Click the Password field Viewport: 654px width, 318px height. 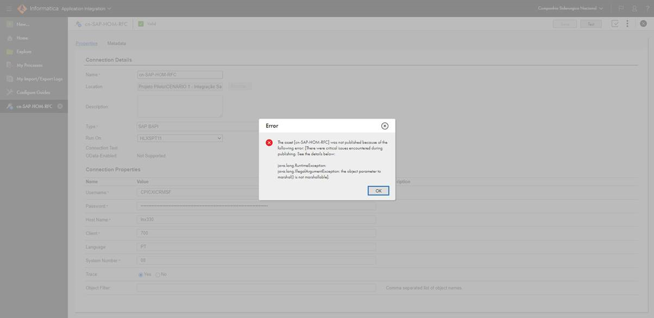256,206
